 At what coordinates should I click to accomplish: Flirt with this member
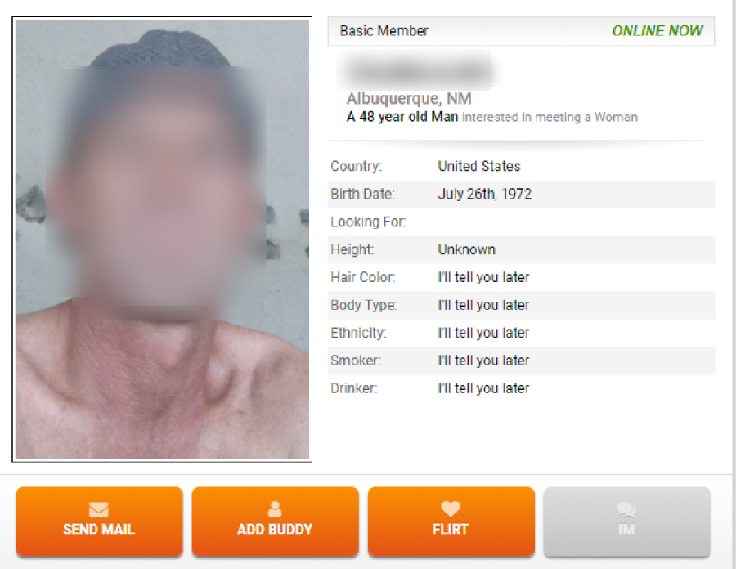[x=451, y=522]
